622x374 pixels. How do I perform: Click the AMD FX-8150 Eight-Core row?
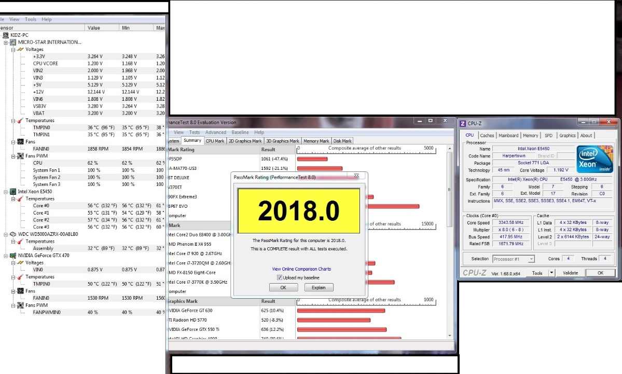click(x=200, y=273)
